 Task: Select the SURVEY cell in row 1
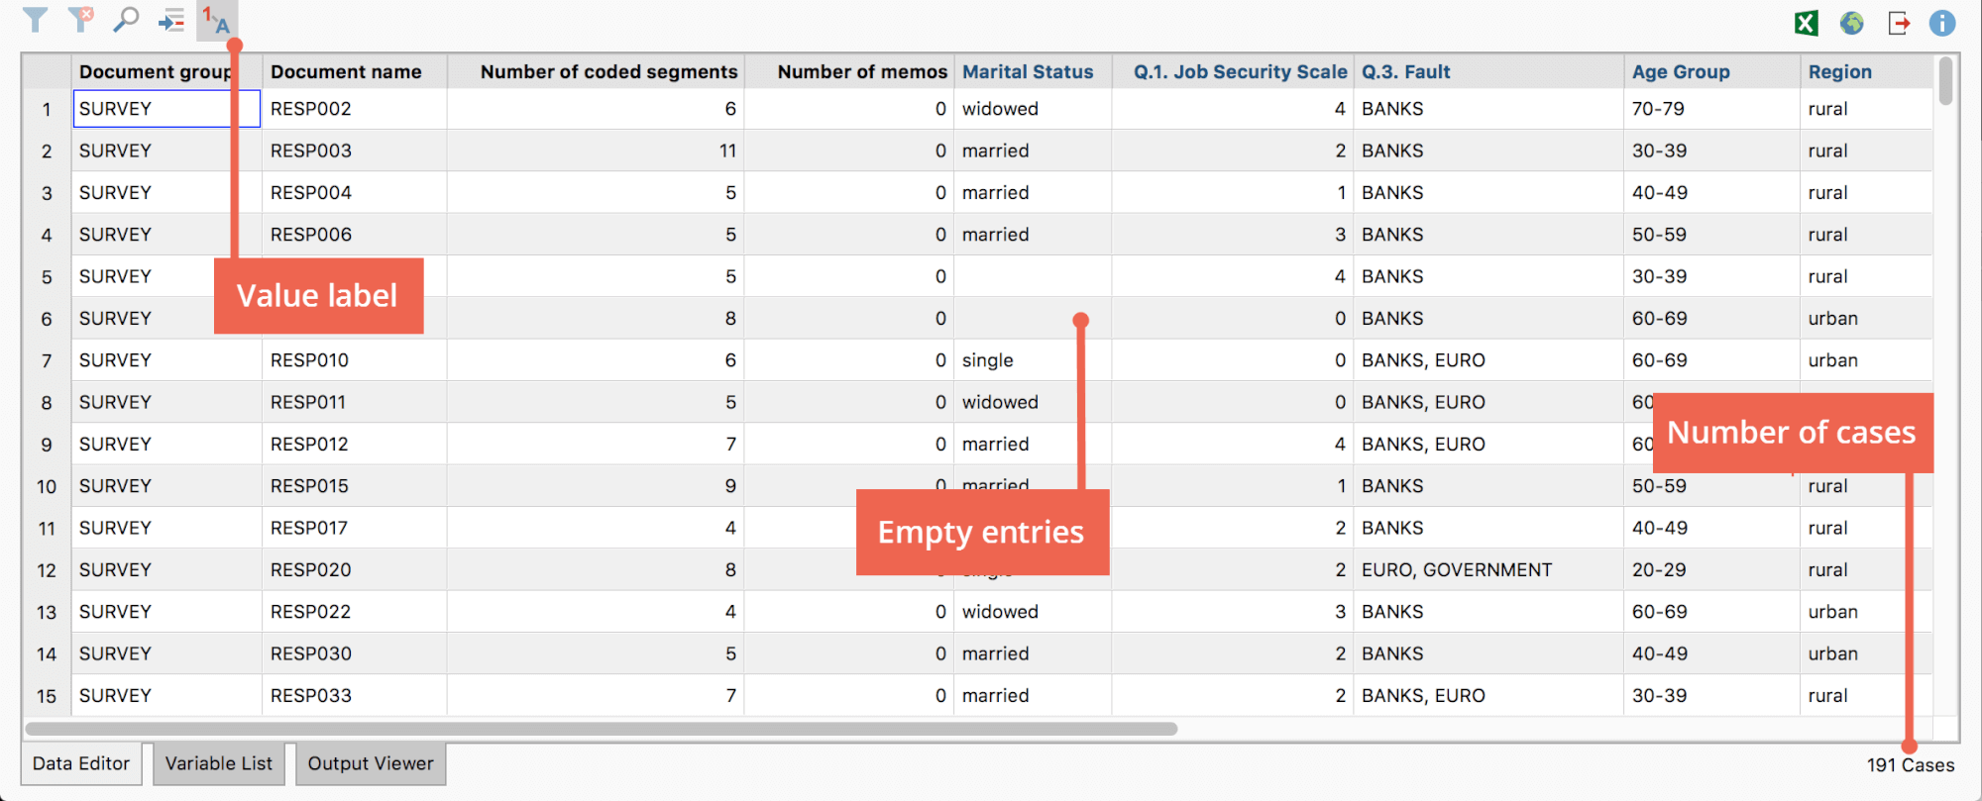coord(166,109)
